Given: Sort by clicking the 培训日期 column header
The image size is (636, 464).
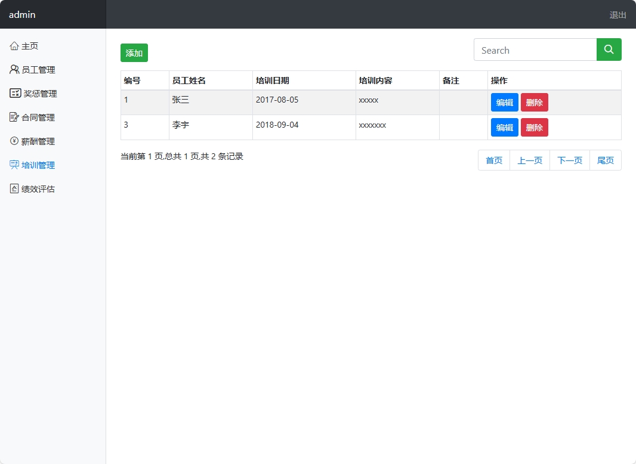Looking at the screenshot, I should click(273, 80).
